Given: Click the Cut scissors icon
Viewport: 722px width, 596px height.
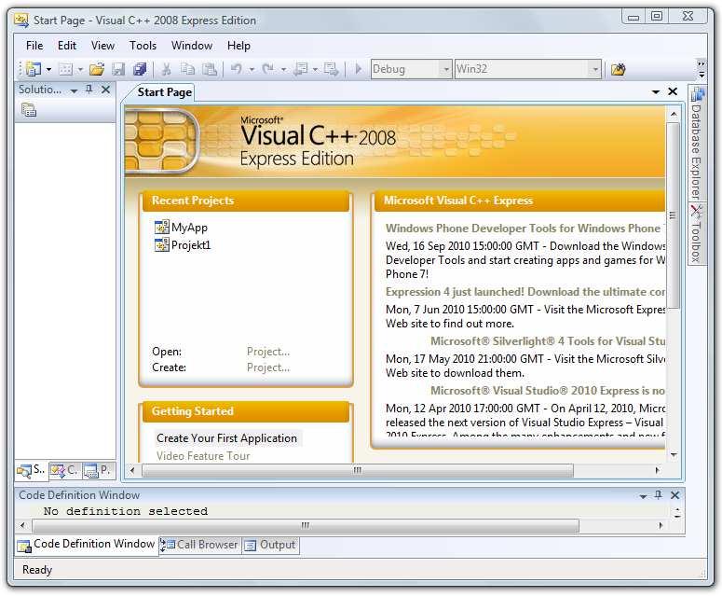Looking at the screenshot, I should [166, 69].
